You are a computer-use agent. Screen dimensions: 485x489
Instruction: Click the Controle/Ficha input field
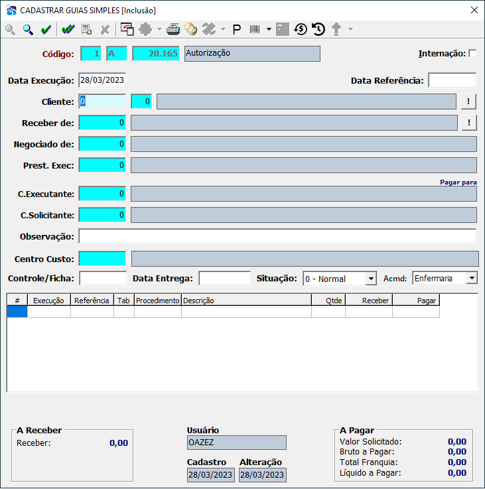click(103, 278)
